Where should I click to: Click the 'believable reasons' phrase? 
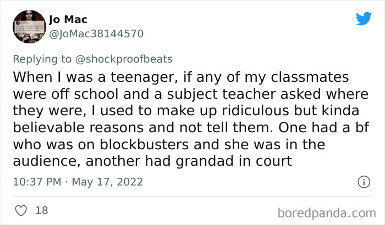click(x=78, y=128)
